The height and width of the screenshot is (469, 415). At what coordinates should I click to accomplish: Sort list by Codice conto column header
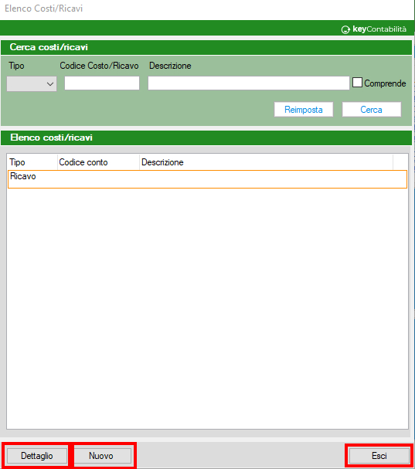[98, 162]
